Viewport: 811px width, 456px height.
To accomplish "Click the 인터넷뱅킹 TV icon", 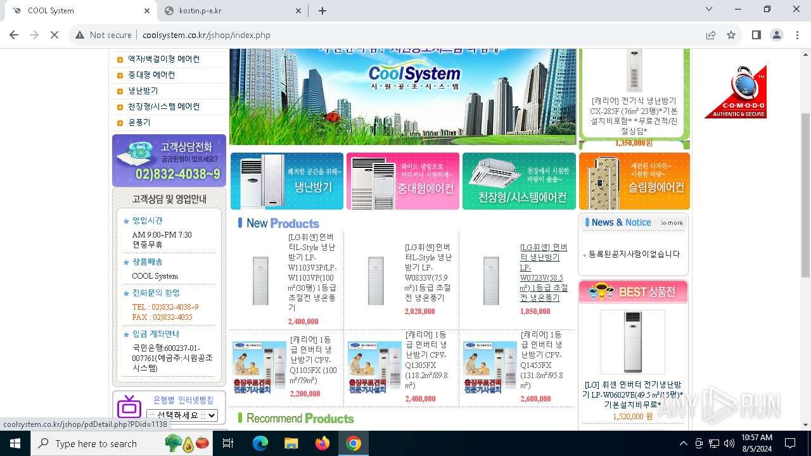I will 129,406.
